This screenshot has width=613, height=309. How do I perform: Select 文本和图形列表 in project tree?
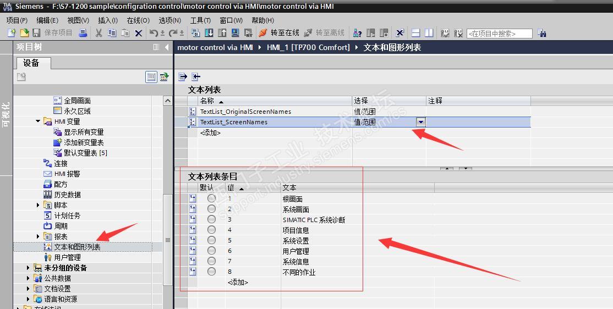[78, 247]
